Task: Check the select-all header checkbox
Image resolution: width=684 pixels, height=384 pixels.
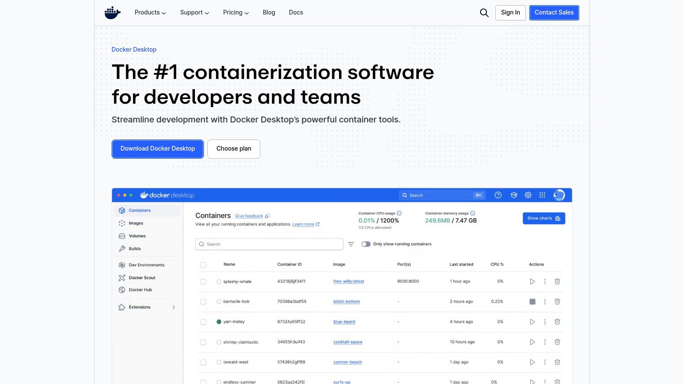Action: coord(203,265)
